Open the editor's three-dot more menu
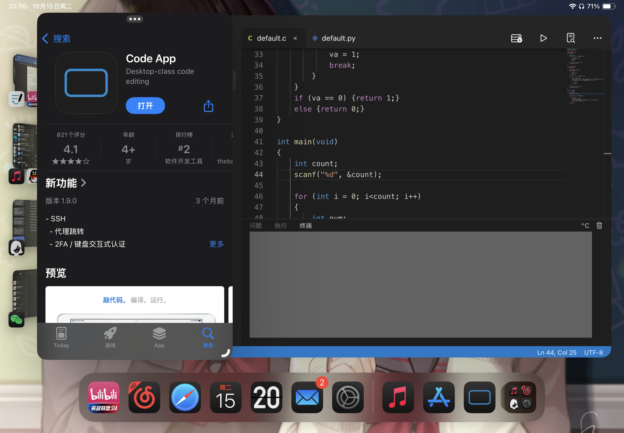 [x=597, y=38]
